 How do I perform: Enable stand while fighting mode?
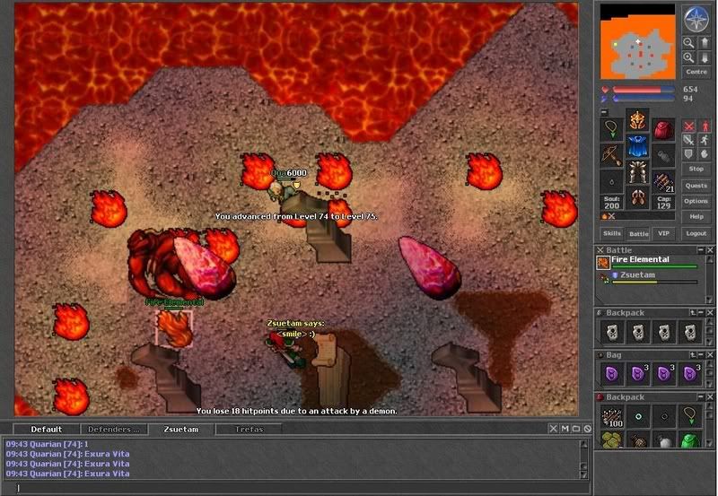coord(705,126)
